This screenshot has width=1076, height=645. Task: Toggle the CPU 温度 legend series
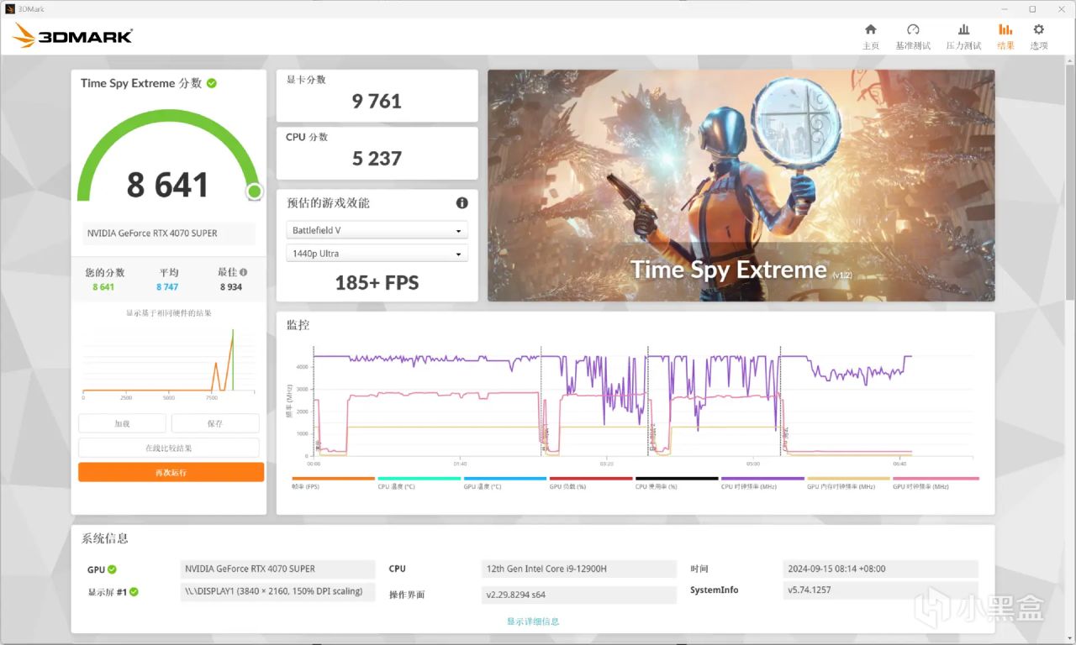[419, 482]
